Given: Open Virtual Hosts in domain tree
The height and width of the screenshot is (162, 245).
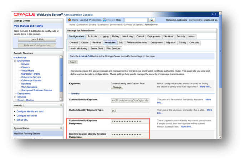Looking at the screenshot, I should pos(28,71).
